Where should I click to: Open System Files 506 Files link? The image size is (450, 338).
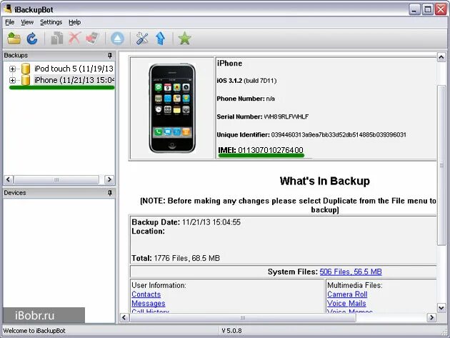pyautogui.click(x=351, y=272)
